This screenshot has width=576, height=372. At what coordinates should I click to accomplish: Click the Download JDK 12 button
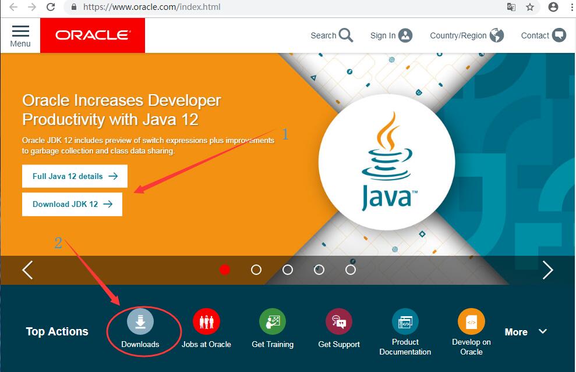(72, 204)
